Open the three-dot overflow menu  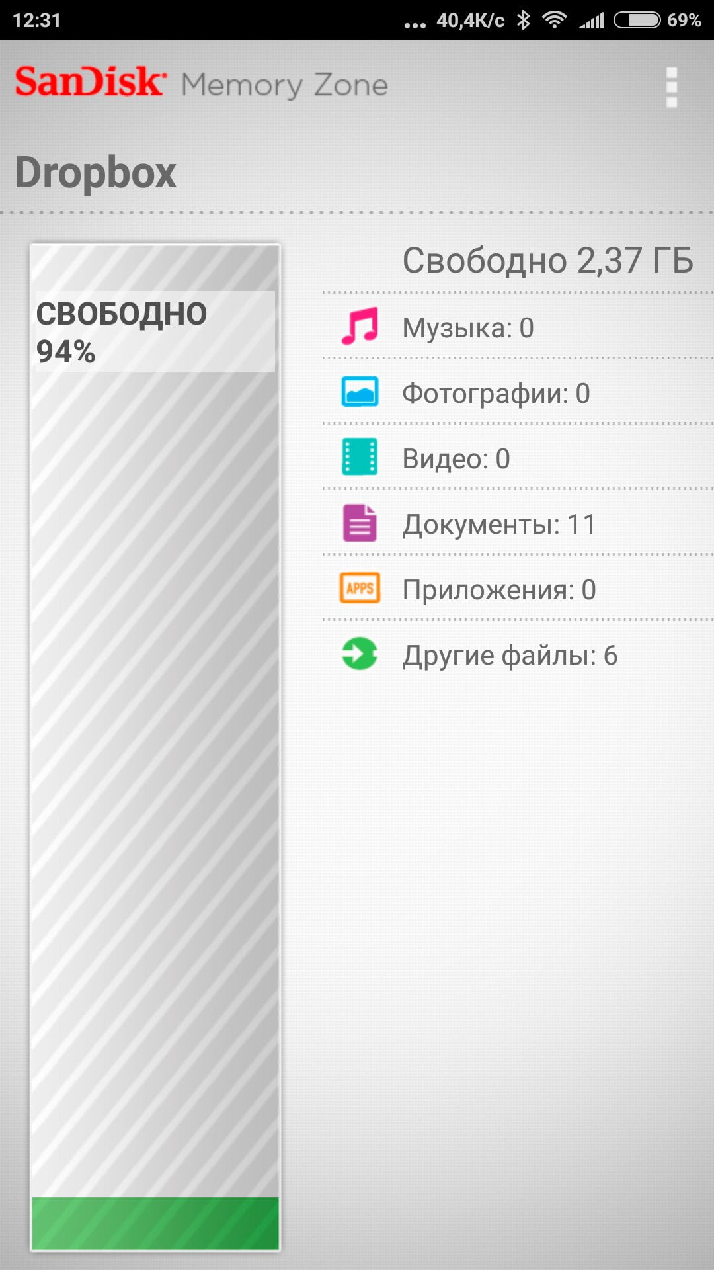point(672,87)
